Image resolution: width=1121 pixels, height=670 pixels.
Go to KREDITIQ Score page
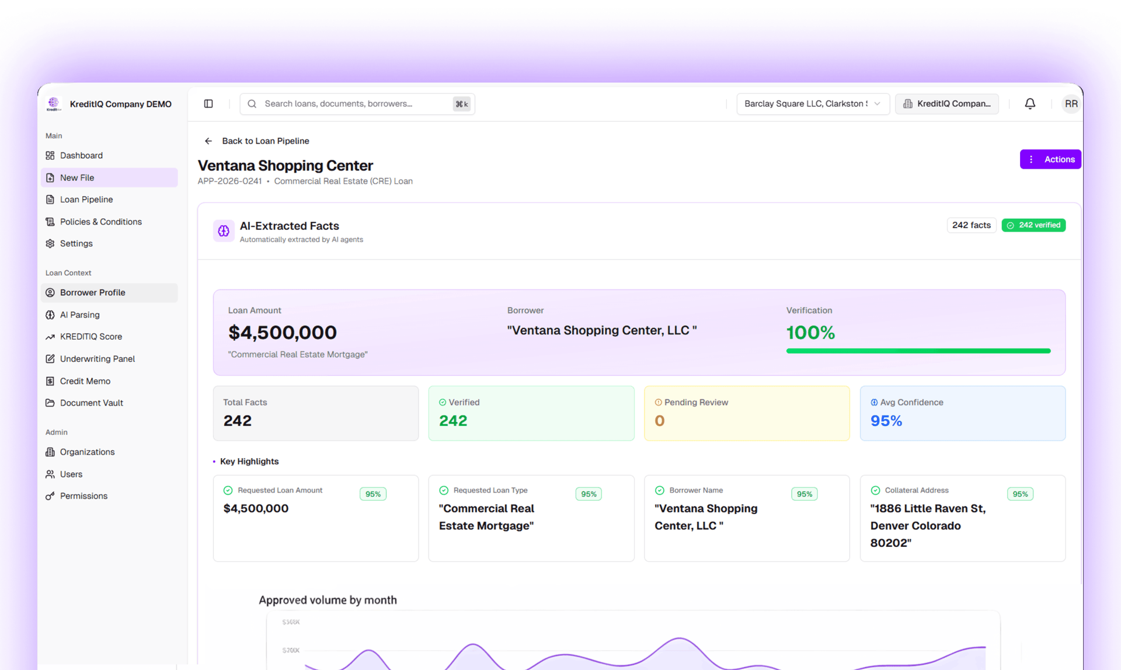pyautogui.click(x=90, y=337)
